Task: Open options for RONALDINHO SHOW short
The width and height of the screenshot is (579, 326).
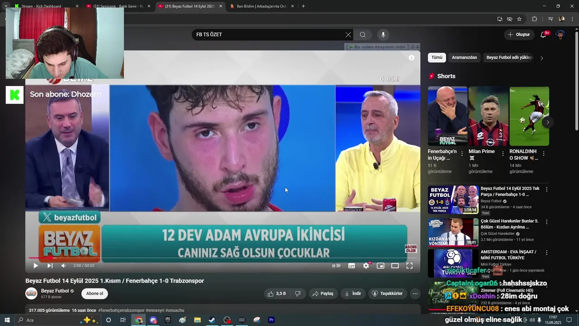Action: (x=543, y=154)
